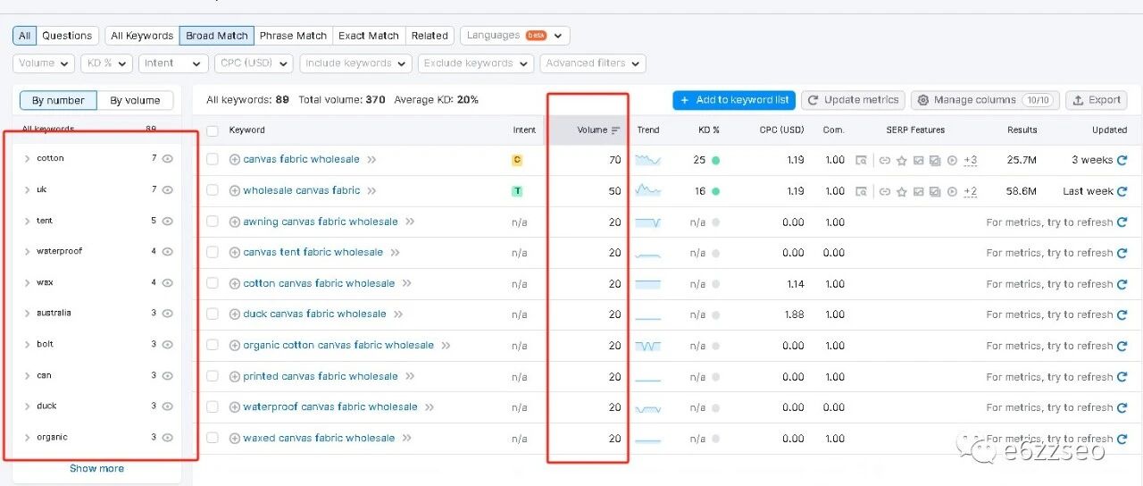Toggle select-all checkbox in Keyword header
The height and width of the screenshot is (486, 1143).
tap(212, 130)
